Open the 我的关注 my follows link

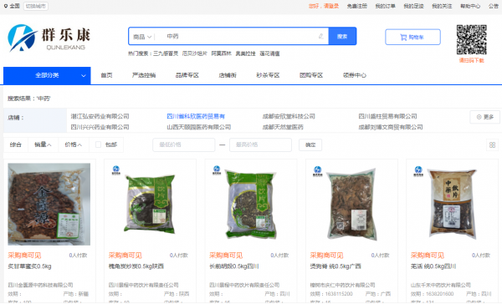(x=442, y=6)
